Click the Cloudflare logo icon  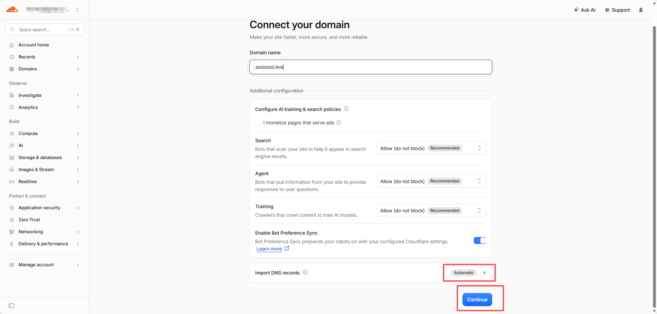[12, 10]
